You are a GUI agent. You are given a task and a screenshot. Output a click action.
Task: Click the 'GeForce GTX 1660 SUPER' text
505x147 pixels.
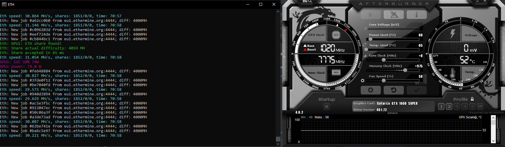click(397, 103)
